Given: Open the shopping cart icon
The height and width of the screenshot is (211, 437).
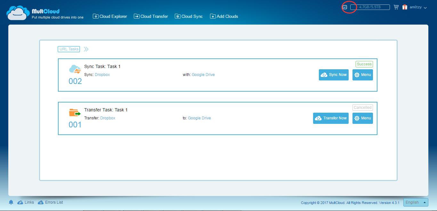Looking at the screenshot, I should pos(396,7).
